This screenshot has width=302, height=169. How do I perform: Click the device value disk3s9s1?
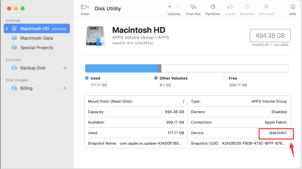click(x=278, y=133)
